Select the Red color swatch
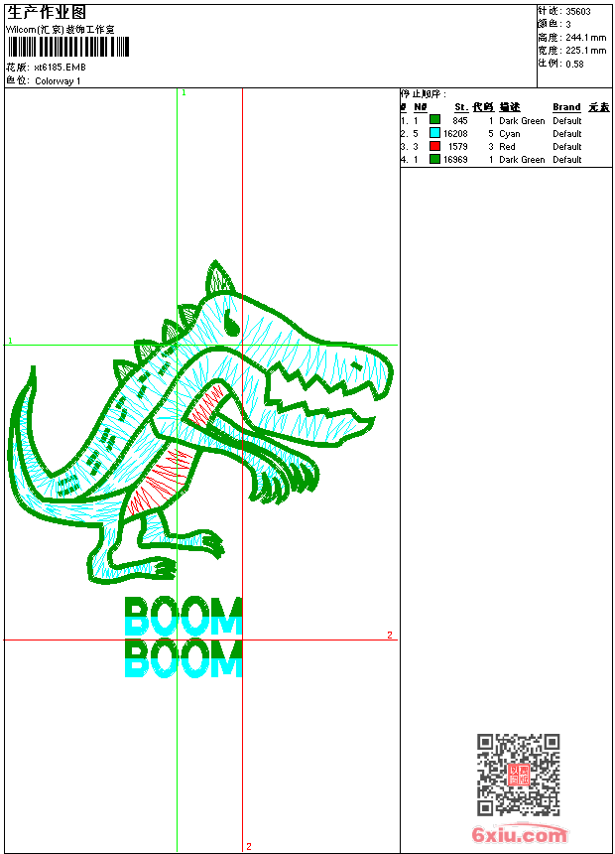 (434, 146)
